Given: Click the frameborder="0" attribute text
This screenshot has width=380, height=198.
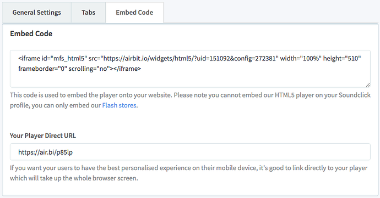Looking at the screenshot, I should pyautogui.click(x=42, y=69).
